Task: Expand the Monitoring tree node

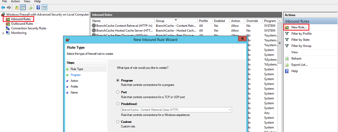Action: point(3,33)
